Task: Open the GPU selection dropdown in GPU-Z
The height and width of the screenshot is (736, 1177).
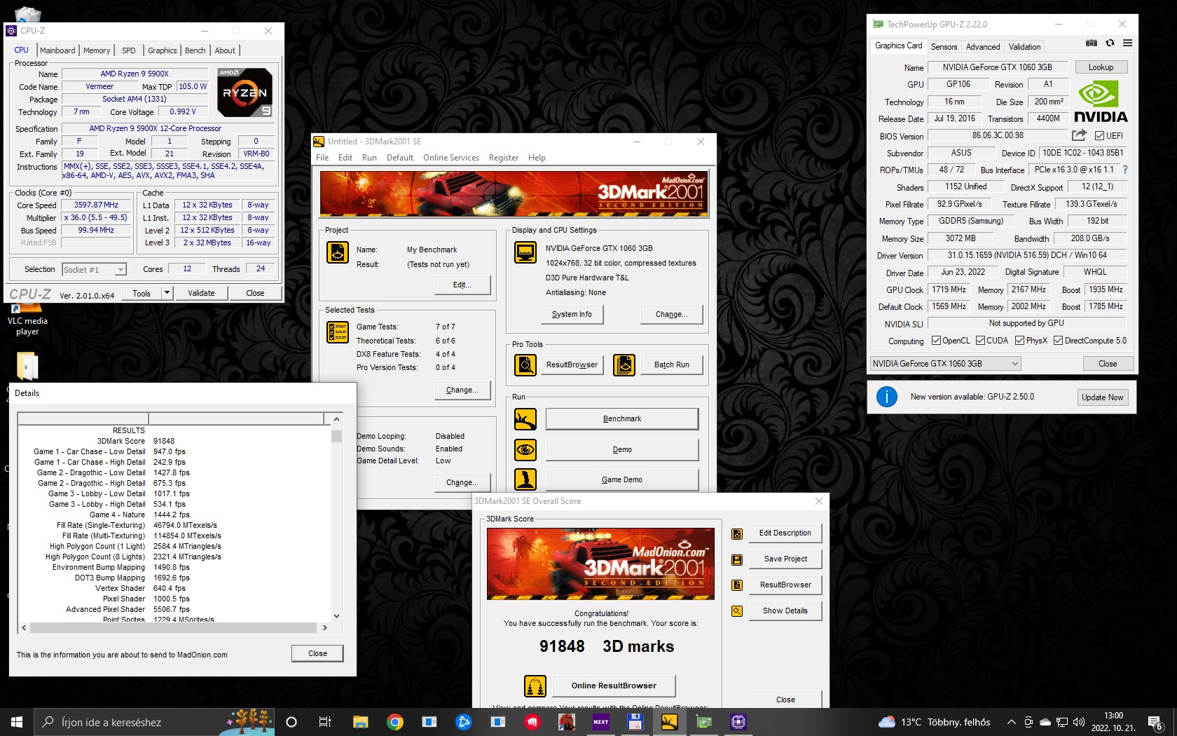Action: [x=945, y=364]
